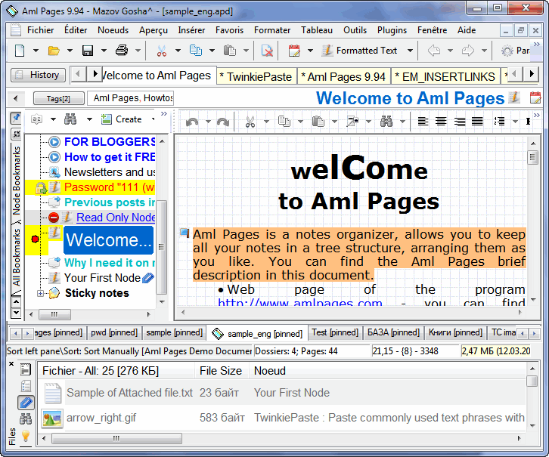This screenshot has height=457, width=549.
Task: Click the line spacing icon
Action: (x=499, y=122)
